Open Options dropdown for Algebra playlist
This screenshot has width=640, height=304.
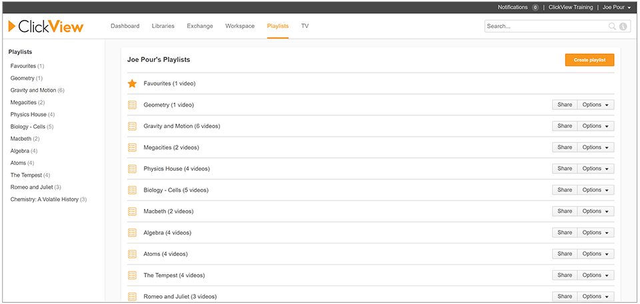(x=595, y=233)
